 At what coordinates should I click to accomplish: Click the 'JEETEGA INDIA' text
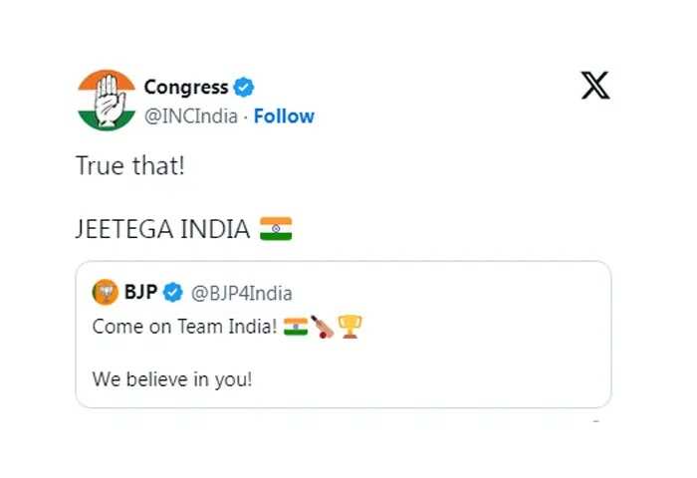pos(162,229)
